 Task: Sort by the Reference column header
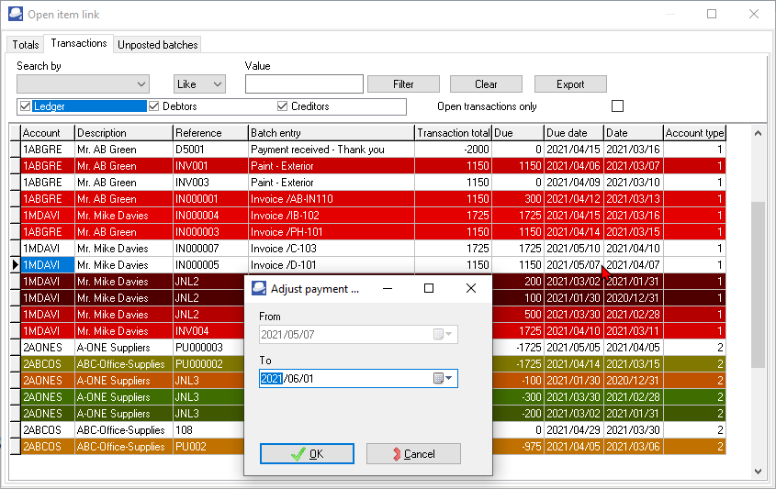pos(211,133)
